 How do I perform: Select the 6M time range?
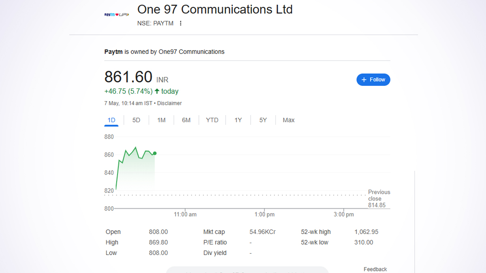(x=186, y=120)
